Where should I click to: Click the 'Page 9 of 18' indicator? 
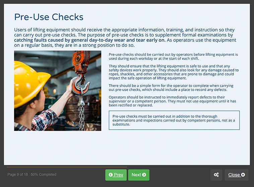(x=18, y=174)
